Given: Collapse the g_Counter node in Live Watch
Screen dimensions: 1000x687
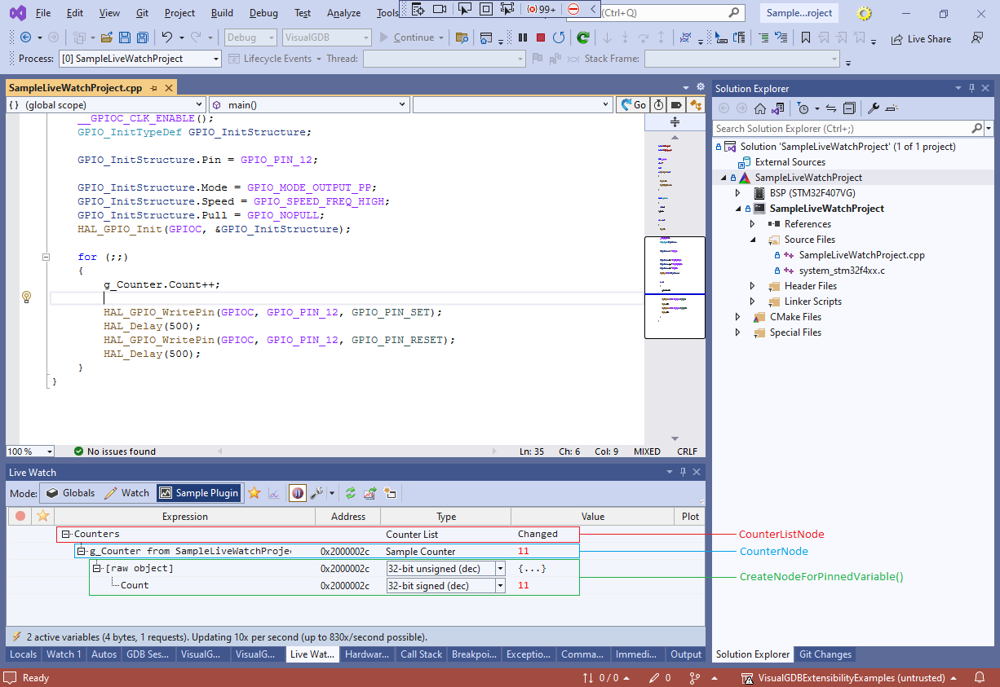Looking at the screenshot, I should coord(82,552).
